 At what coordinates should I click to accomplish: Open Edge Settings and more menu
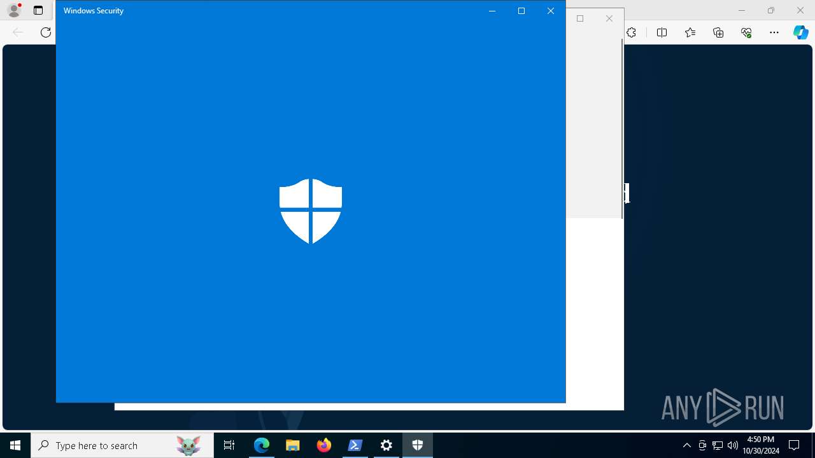click(774, 32)
